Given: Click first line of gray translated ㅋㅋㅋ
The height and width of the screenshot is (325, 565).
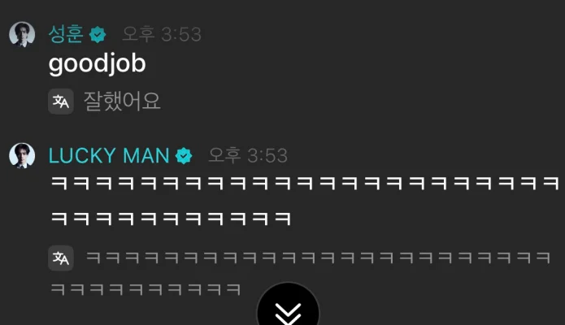Looking at the screenshot, I should 318,258.
